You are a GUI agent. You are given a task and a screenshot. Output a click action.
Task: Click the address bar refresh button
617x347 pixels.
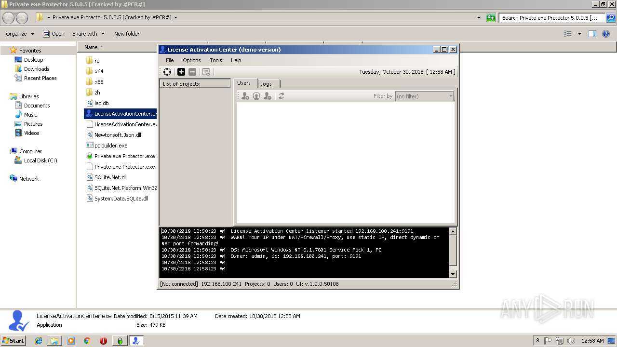point(491,18)
